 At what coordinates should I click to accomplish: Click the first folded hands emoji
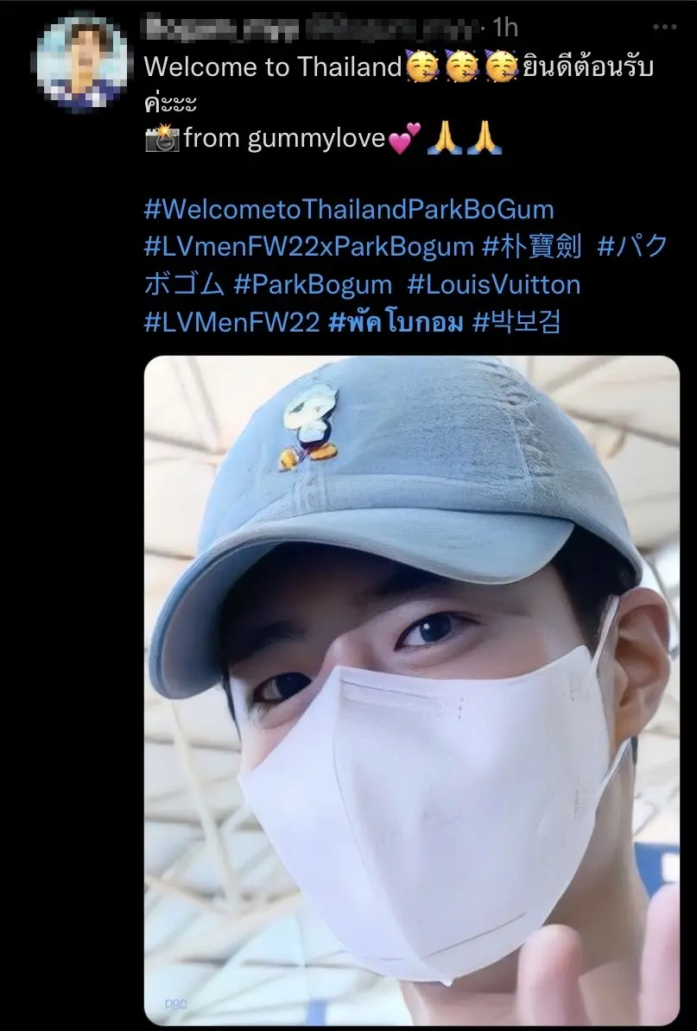click(x=445, y=138)
